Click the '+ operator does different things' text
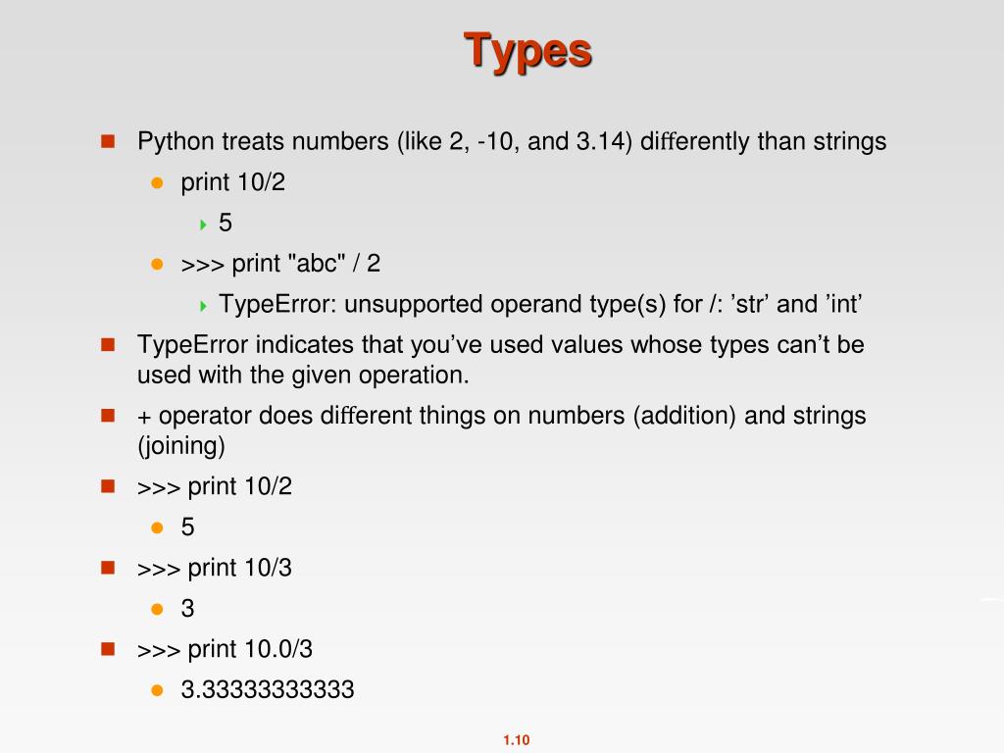Viewport: 1004px width, 753px height. tap(501, 430)
